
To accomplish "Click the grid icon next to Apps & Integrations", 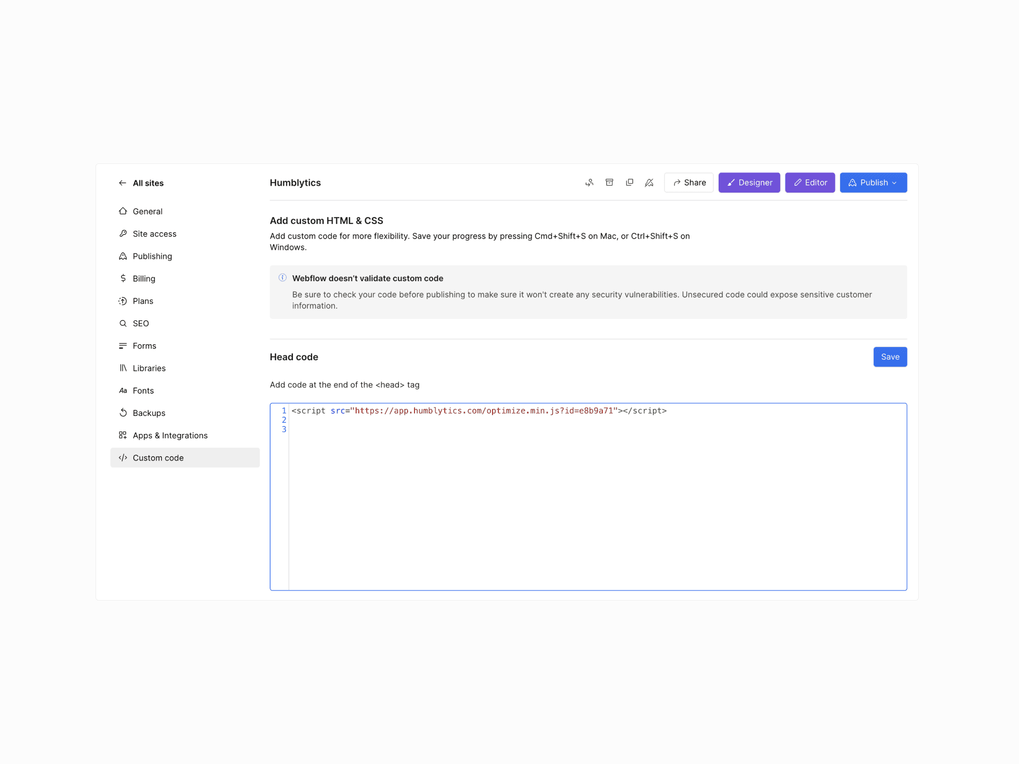I will pyautogui.click(x=123, y=435).
